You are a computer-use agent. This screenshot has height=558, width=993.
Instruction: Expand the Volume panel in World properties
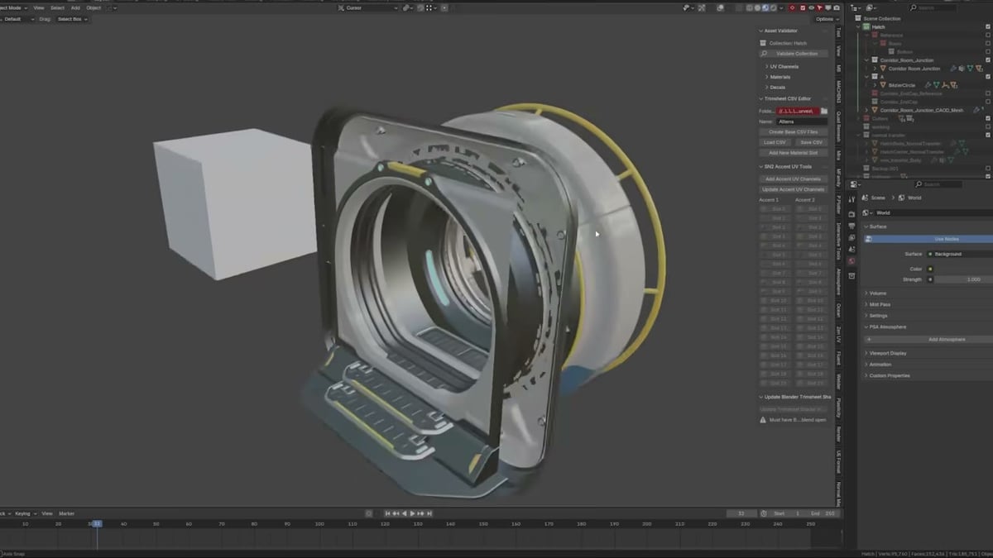pyautogui.click(x=877, y=293)
